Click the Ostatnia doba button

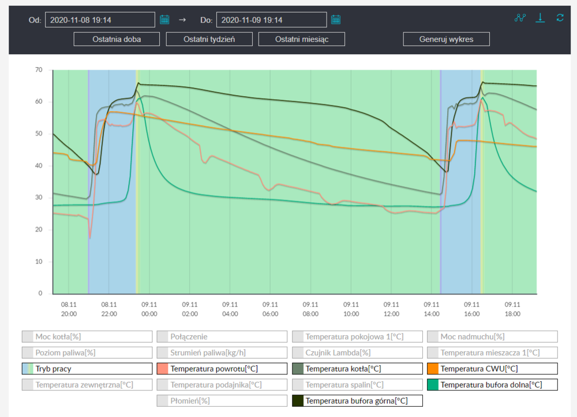(117, 39)
